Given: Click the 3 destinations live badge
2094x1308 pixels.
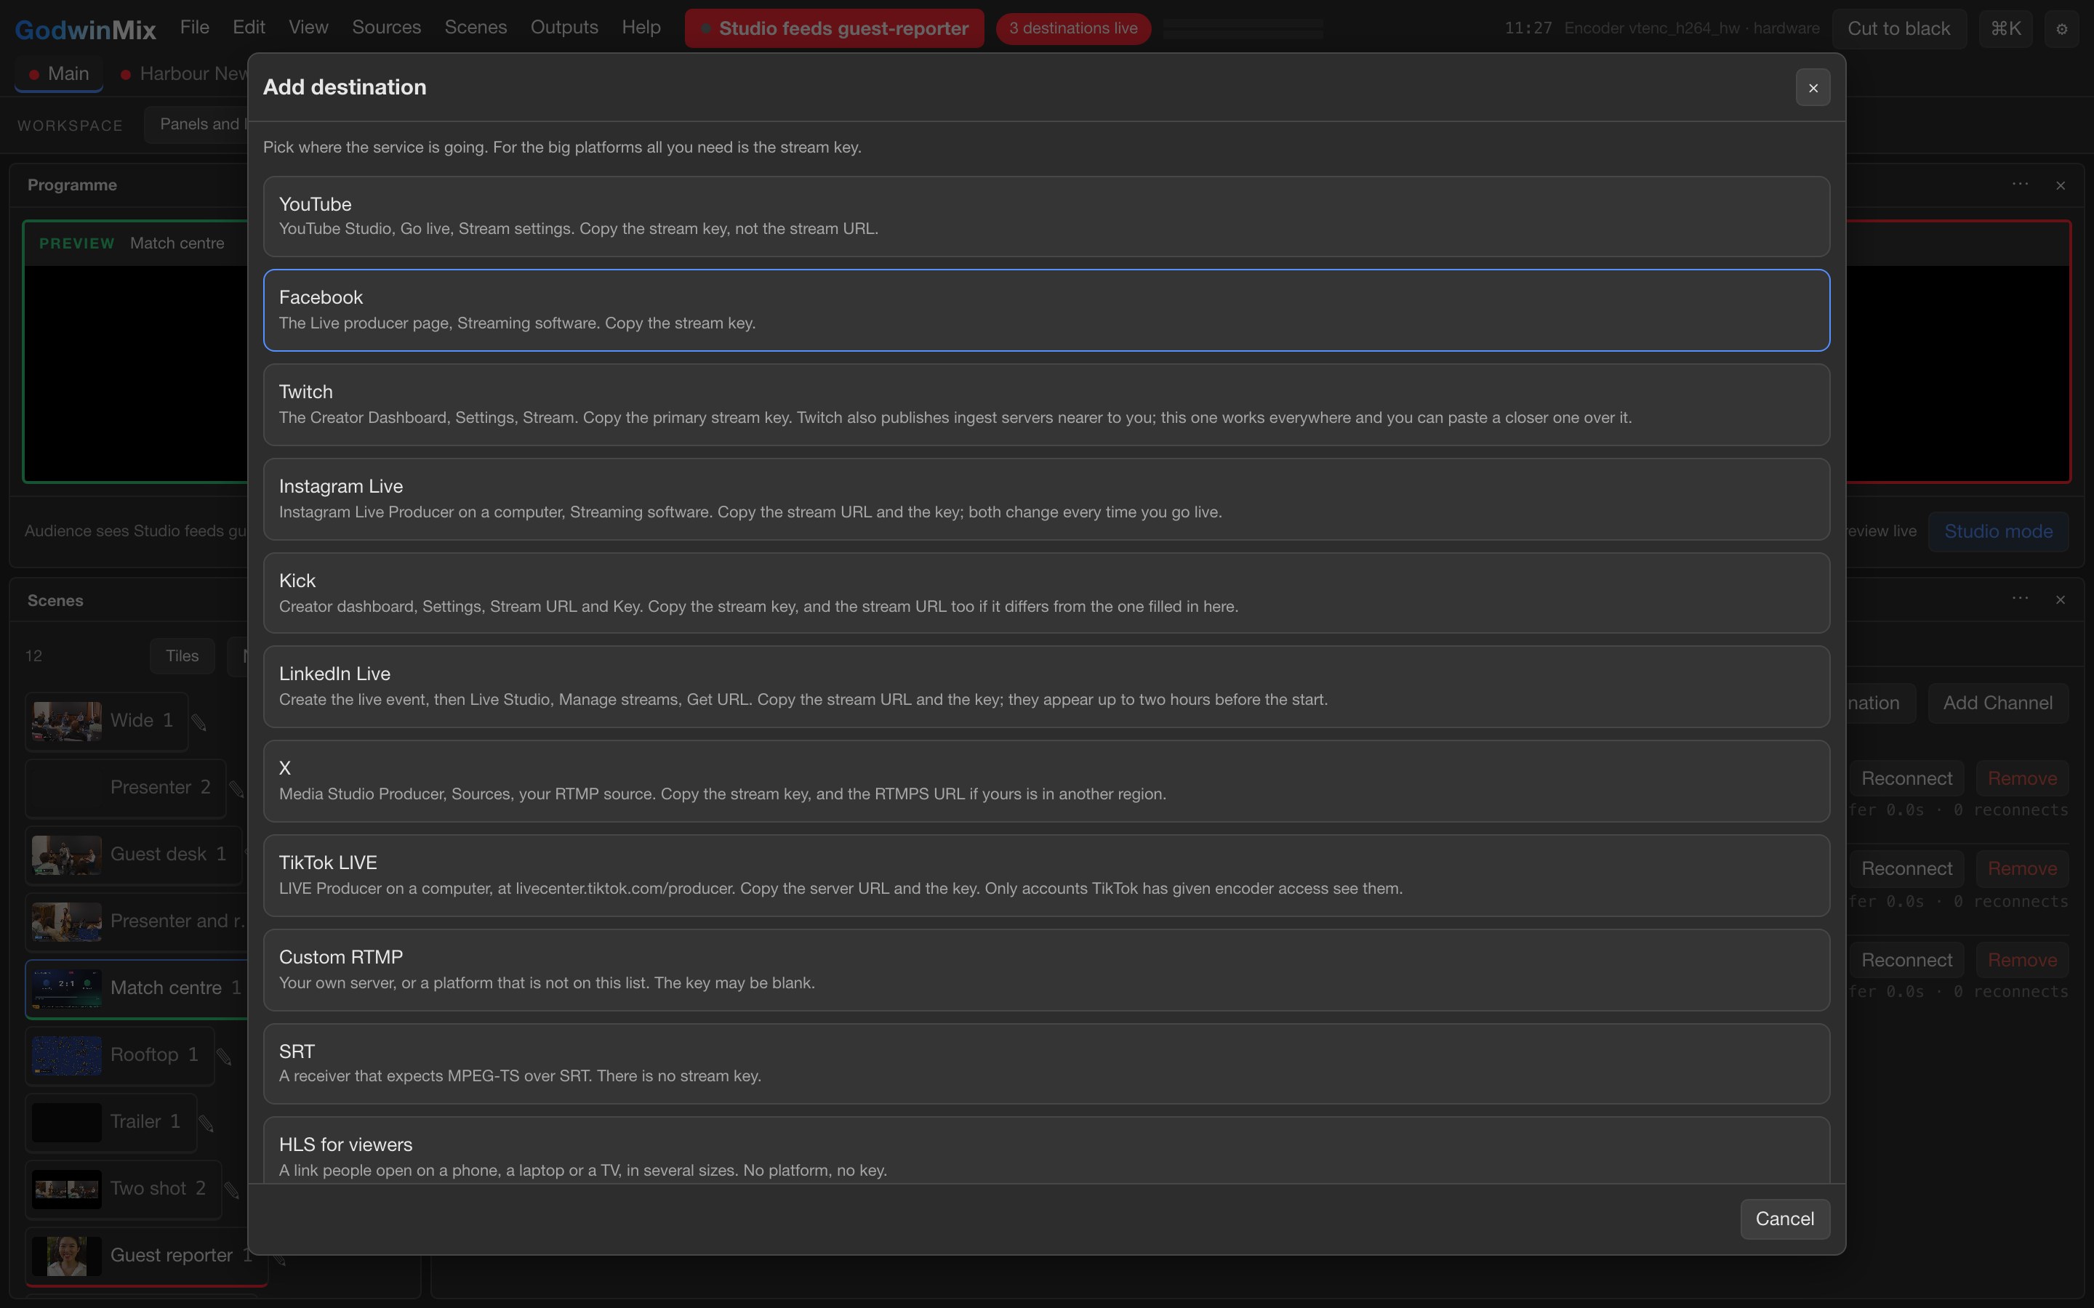Looking at the screenshot, I should 1073,28.
